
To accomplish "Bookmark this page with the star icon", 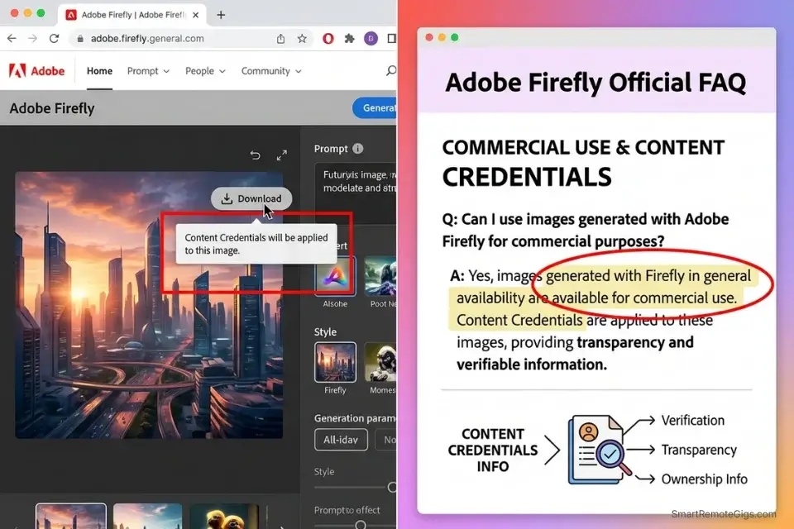I will coord(302,39).
